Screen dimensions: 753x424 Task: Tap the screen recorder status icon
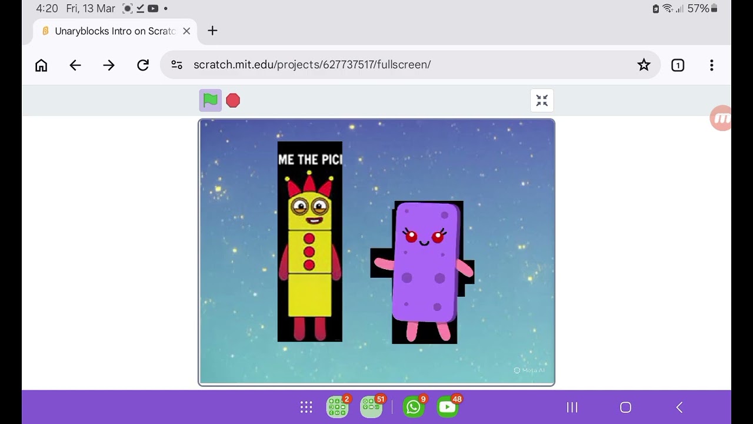click(x=127, y=8)
